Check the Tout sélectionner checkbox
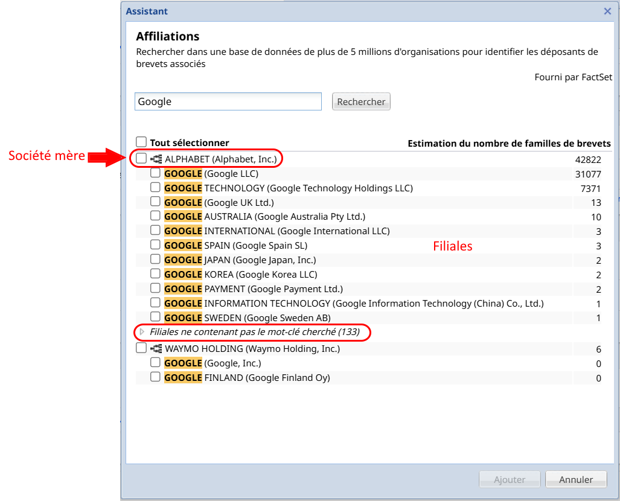This screenshot has height=501, width=620. click(141, 142)
